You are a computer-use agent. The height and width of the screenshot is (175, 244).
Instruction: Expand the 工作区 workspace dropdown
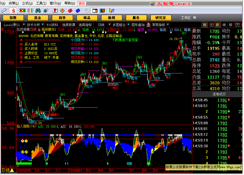pyautogui.click(x=195, y=18)
